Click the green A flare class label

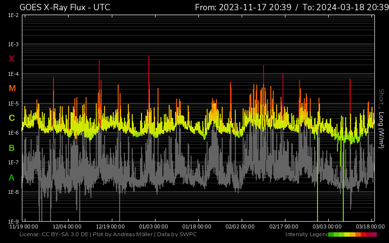click(x=12, y=178)
